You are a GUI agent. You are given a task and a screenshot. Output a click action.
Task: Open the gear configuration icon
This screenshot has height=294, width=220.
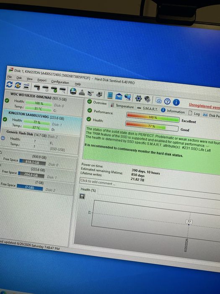(x=138, y=98)
